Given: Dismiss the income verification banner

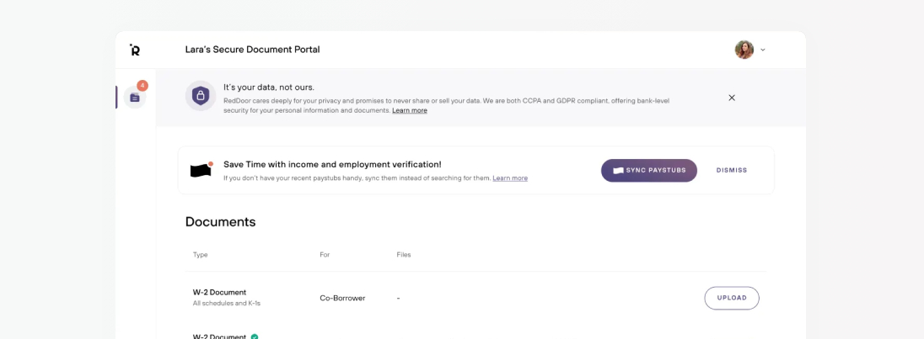Looking at the screenshot, I should [x=732, y=170].
